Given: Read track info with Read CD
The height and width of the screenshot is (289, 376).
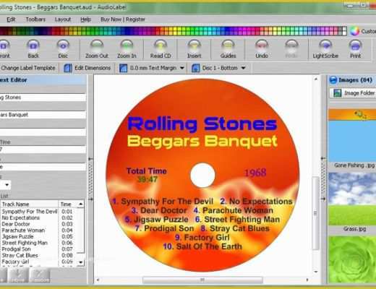Looking at the screenshot, I should (x=161, y=49).
